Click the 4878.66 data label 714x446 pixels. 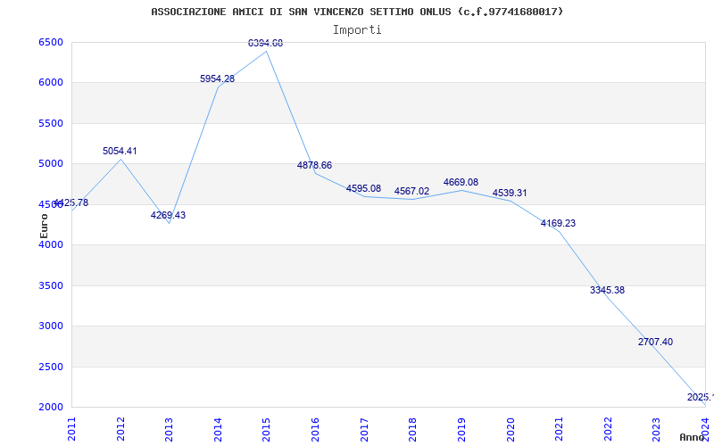pyautogui.click(x=315, y=166)
